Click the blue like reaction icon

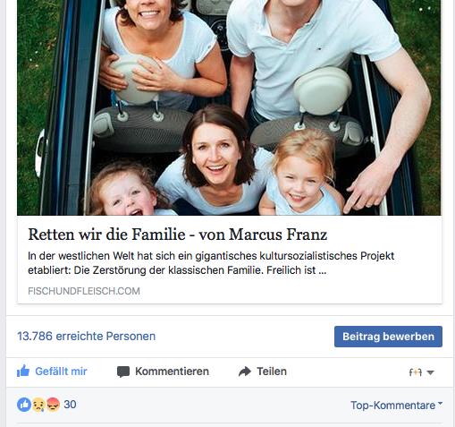coord(24,405)
